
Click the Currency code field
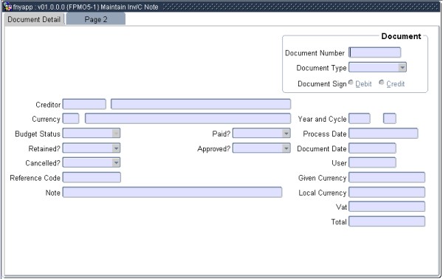click(71, 118)
